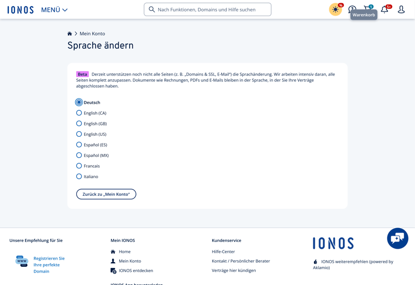415x285 pixels.
Task: Click the home icon in breadcrumb
Action: click(x=70, y=34)
